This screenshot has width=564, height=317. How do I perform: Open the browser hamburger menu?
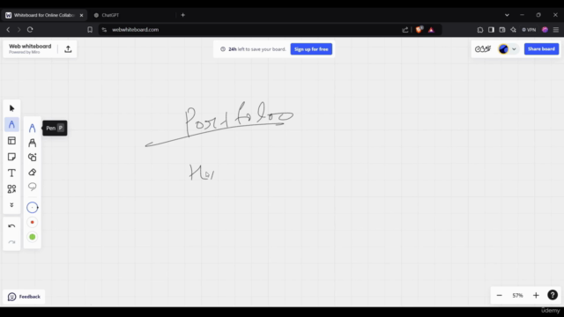click(556, 30)
